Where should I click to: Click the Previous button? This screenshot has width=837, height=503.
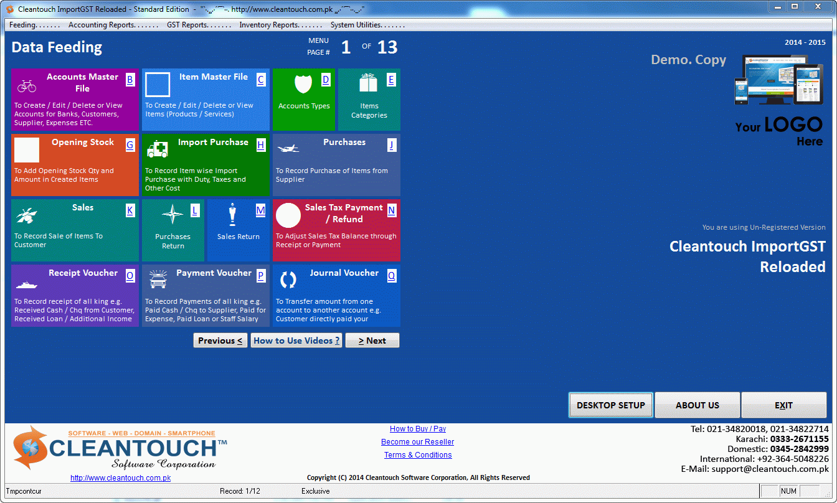coord(220,341)
